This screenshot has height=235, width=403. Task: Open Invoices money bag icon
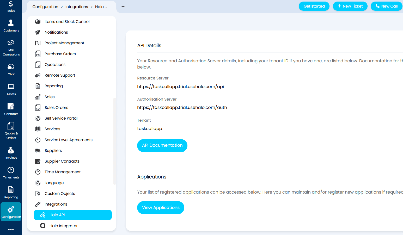11,150
